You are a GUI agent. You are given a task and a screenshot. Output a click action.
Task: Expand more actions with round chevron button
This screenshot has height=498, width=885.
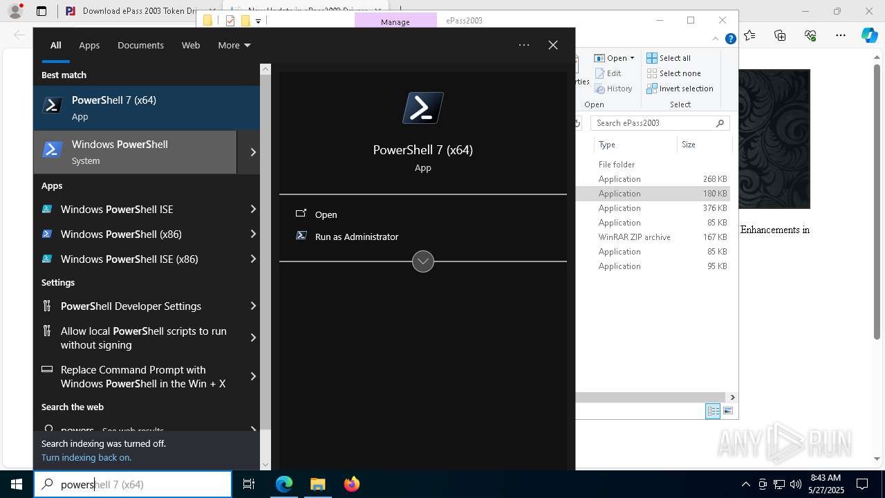click(x=423, y=261)
